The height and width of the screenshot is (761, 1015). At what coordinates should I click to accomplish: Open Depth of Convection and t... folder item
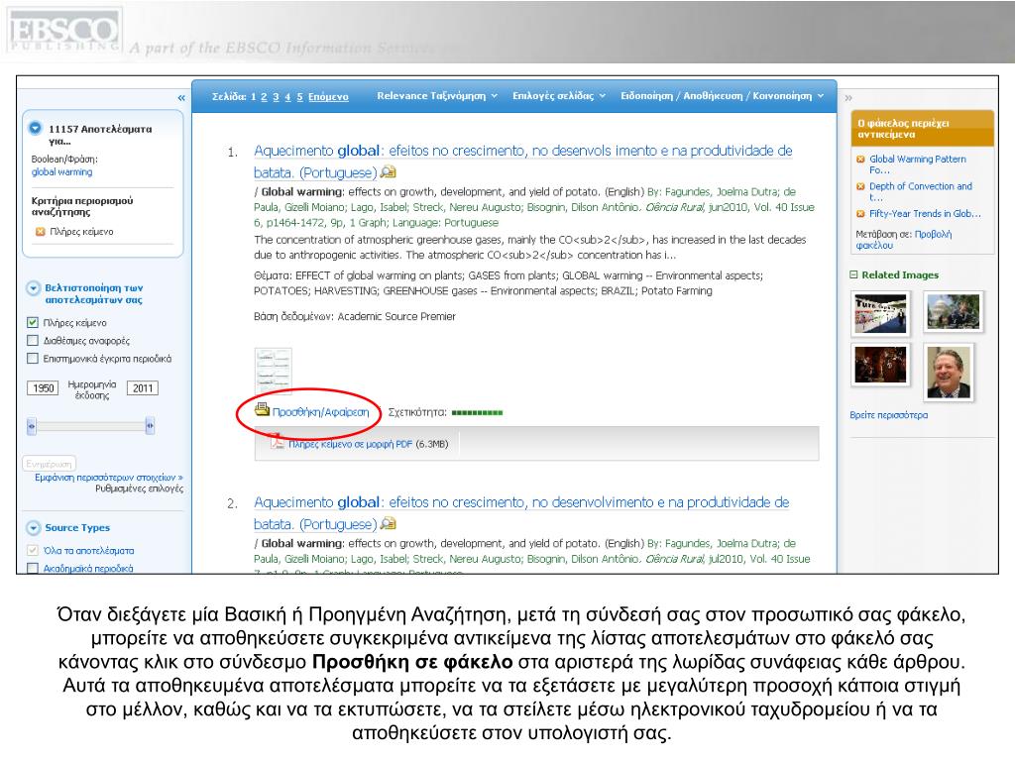click(x=921, y=191)
